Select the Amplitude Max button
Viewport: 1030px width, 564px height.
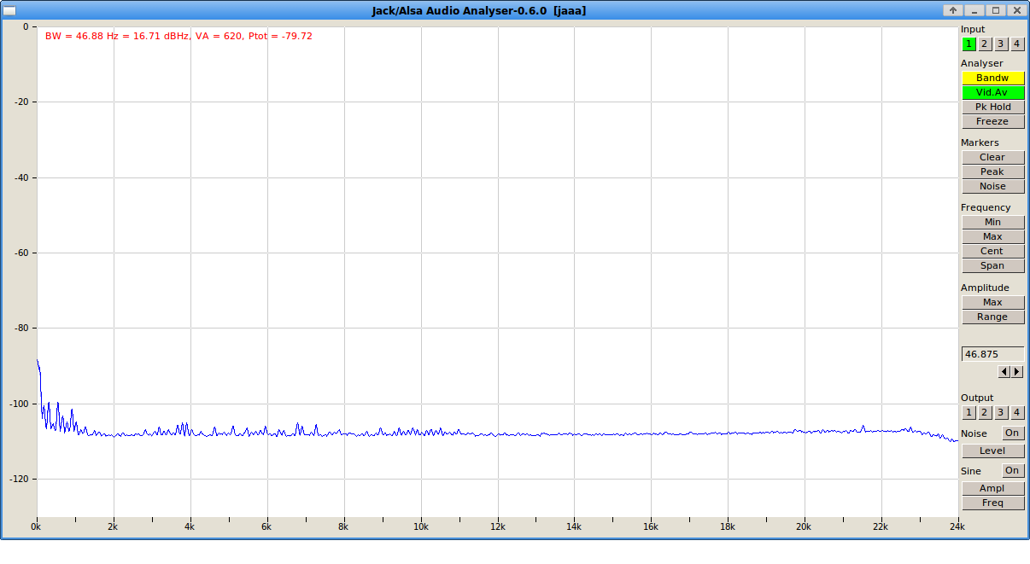(x=992, y=302)
